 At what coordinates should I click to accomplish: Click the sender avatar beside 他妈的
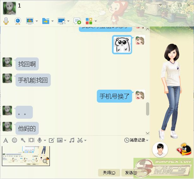(x=7, y=127)
